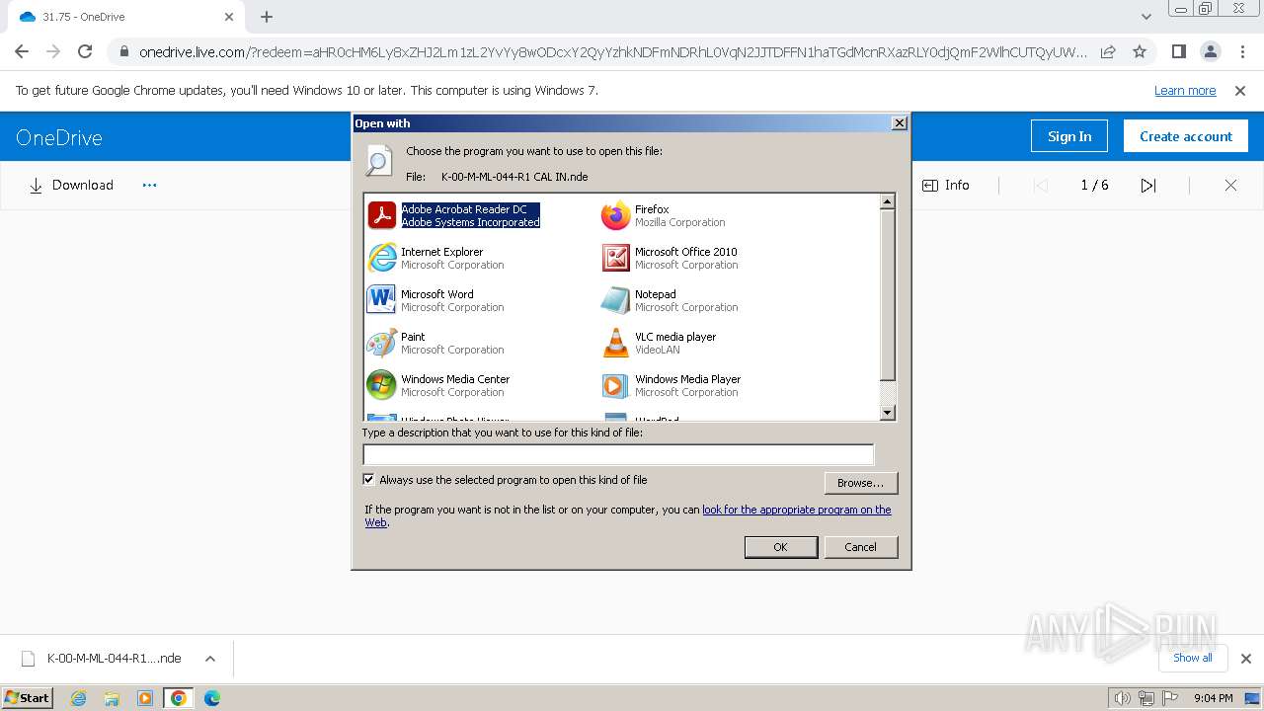The width and height of the screenshot is (1264, 711).
Task: Click the OneDrive Download button
Action: [71, 186]
